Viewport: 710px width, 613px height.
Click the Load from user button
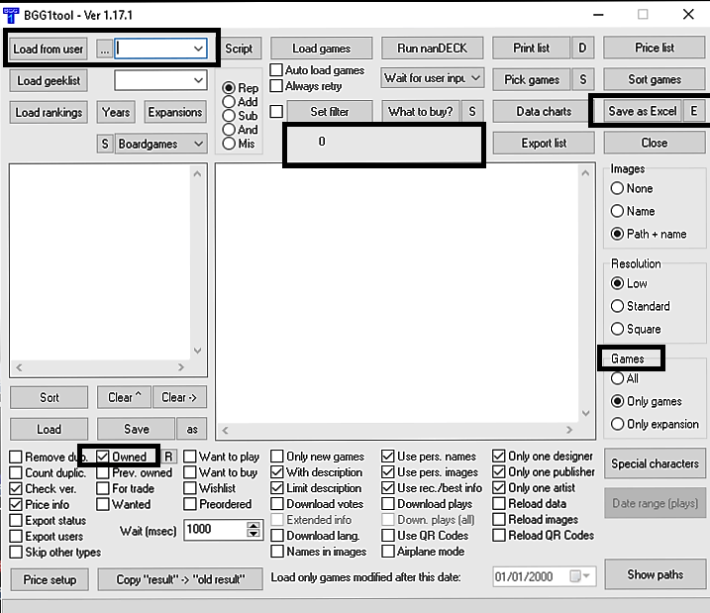point(48,49)
